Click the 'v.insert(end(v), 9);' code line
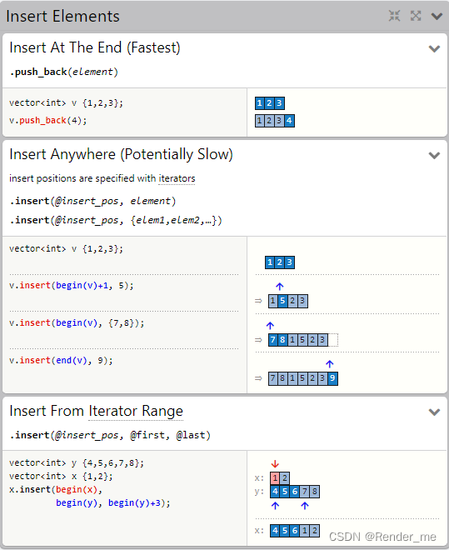 point(61,361)
